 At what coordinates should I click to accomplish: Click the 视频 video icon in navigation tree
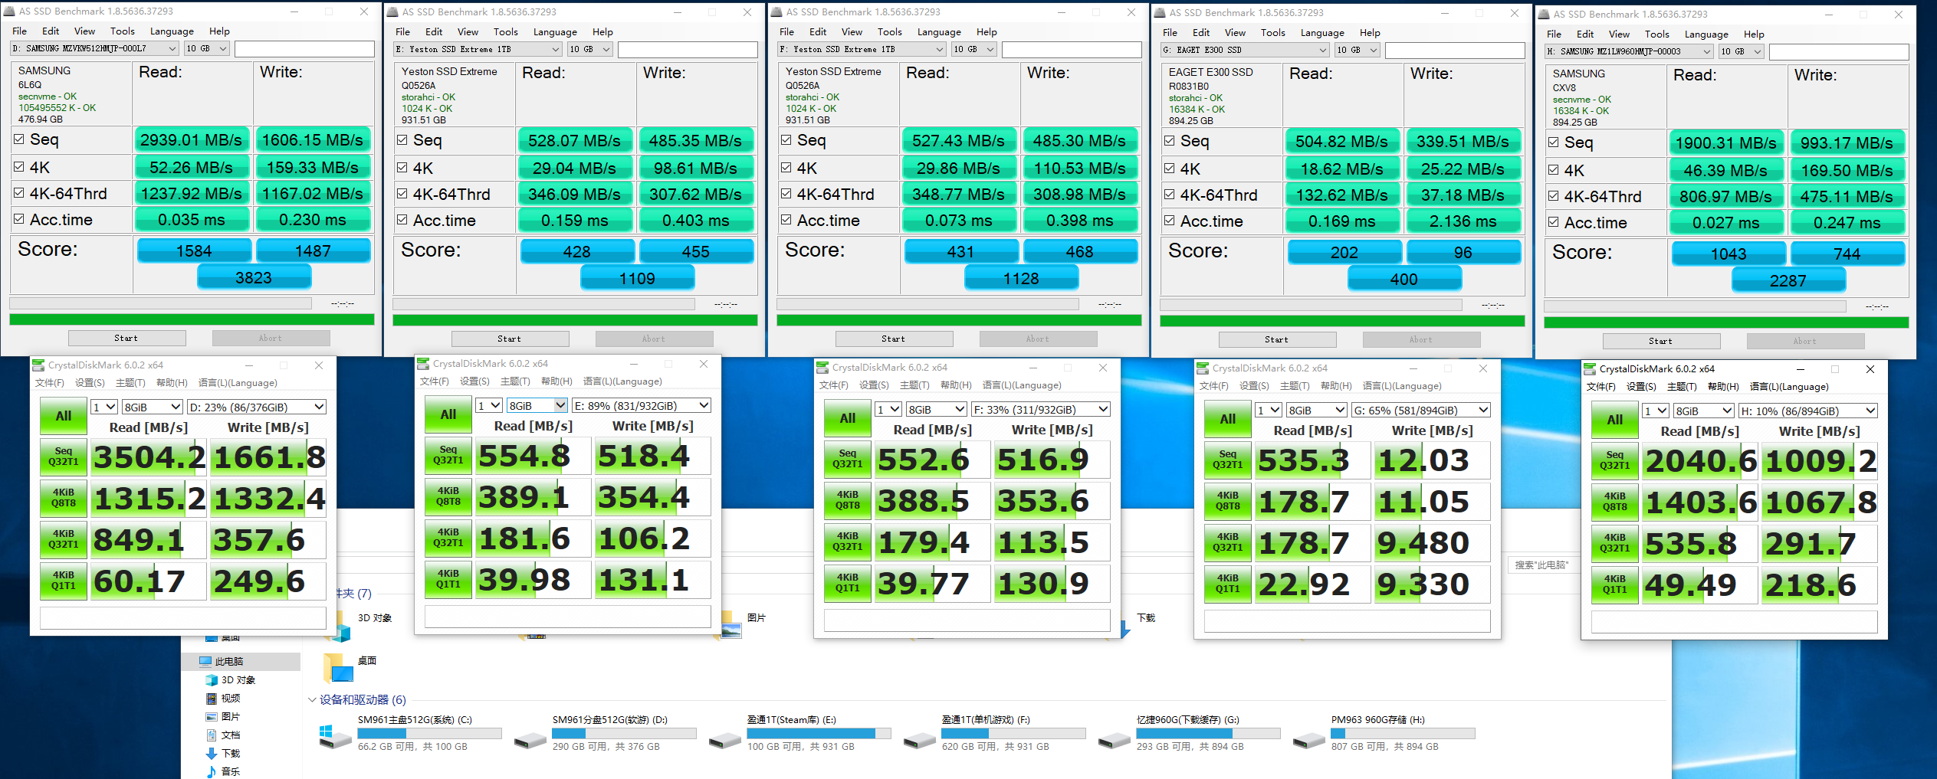pos(212,698)
